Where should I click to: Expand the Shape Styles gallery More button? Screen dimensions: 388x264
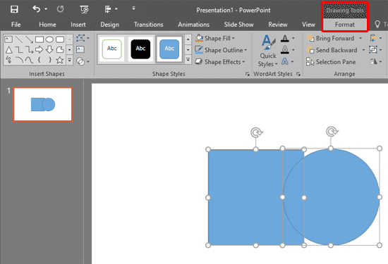[x=188, y=60]
